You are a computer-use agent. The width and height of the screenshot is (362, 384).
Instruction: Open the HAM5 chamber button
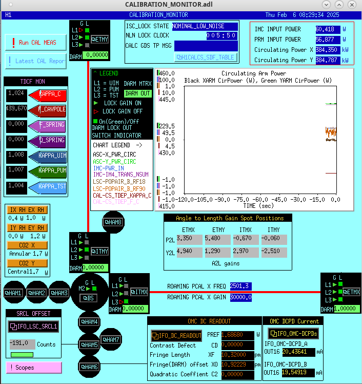89,344
